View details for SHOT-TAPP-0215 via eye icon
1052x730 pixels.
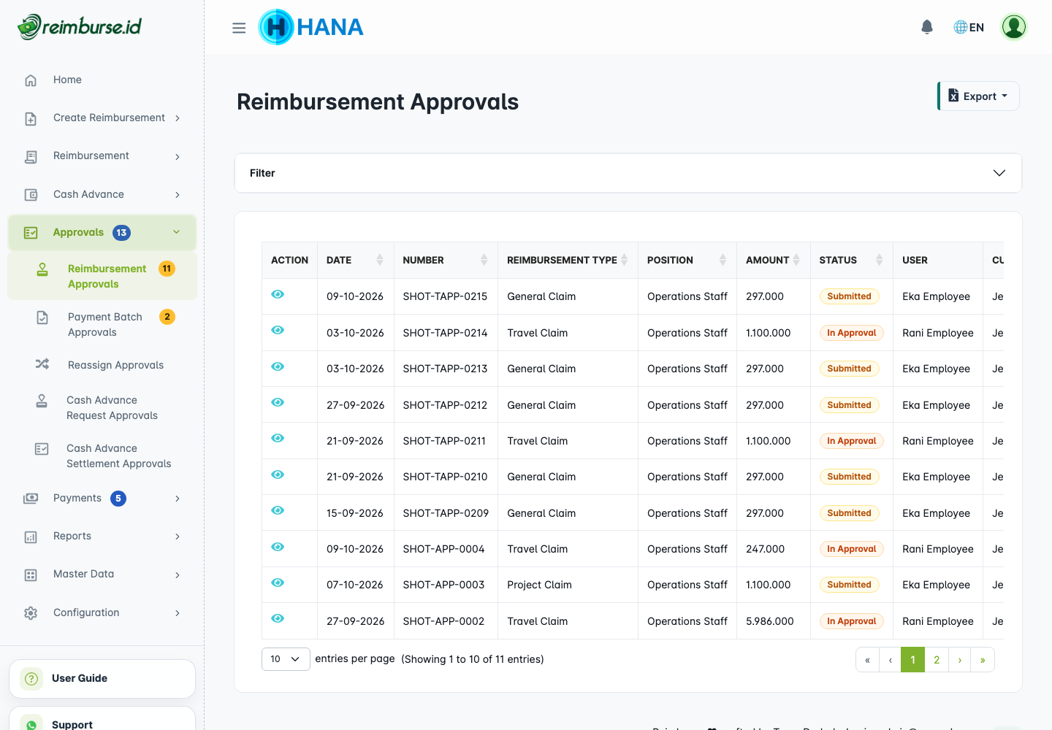point(278,294)
